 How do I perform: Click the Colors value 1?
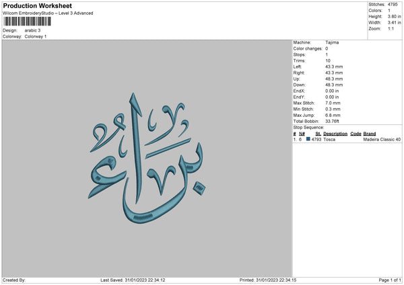coord(389,11)
